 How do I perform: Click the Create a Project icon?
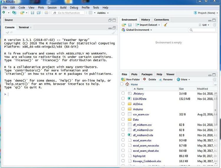tap(14, 13)
